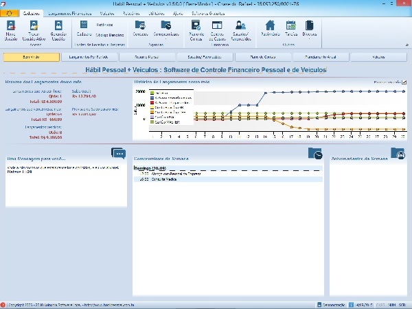Viewport: 412px width, 309px height.
Task: Click the light-green Dinheiro legend swatch
Action: [x=152, y=93]
